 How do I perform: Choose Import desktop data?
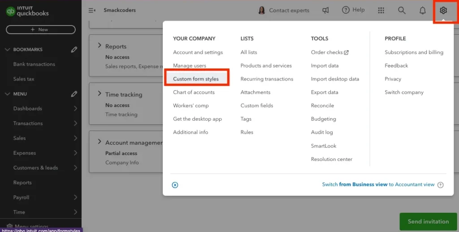(335, 79)
